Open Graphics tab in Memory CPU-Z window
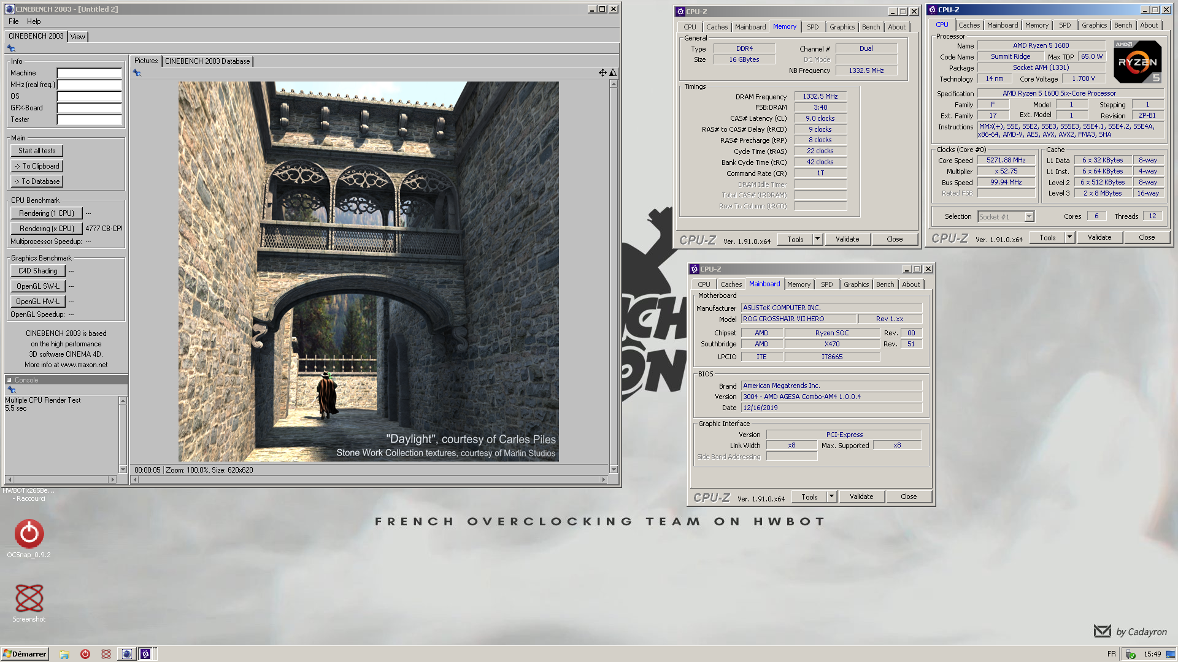 point(842,27)
